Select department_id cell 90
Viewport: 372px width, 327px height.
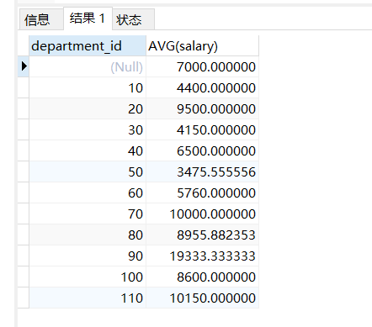88,256
